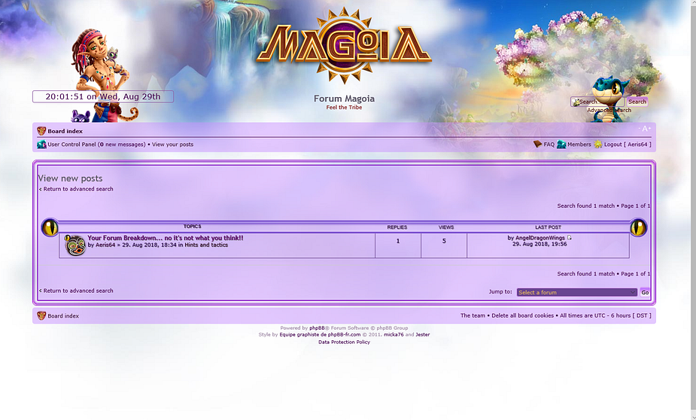Click the User Control Panel icon
This screenshot has width=696, height=420.
[x=41, y=145]
